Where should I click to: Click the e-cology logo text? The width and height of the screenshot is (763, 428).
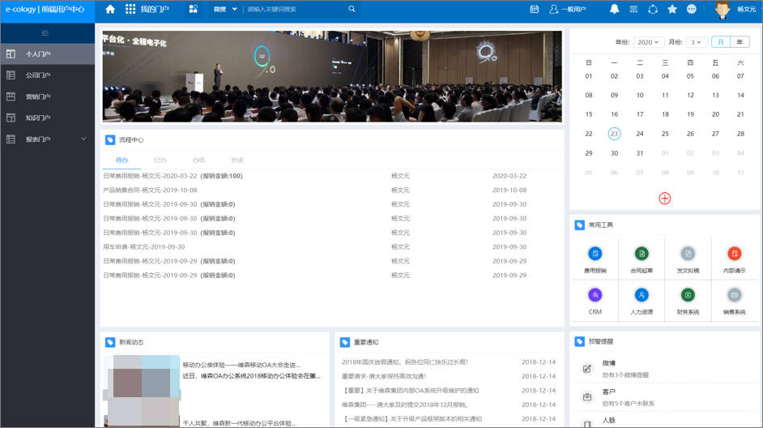pos(45,9)
